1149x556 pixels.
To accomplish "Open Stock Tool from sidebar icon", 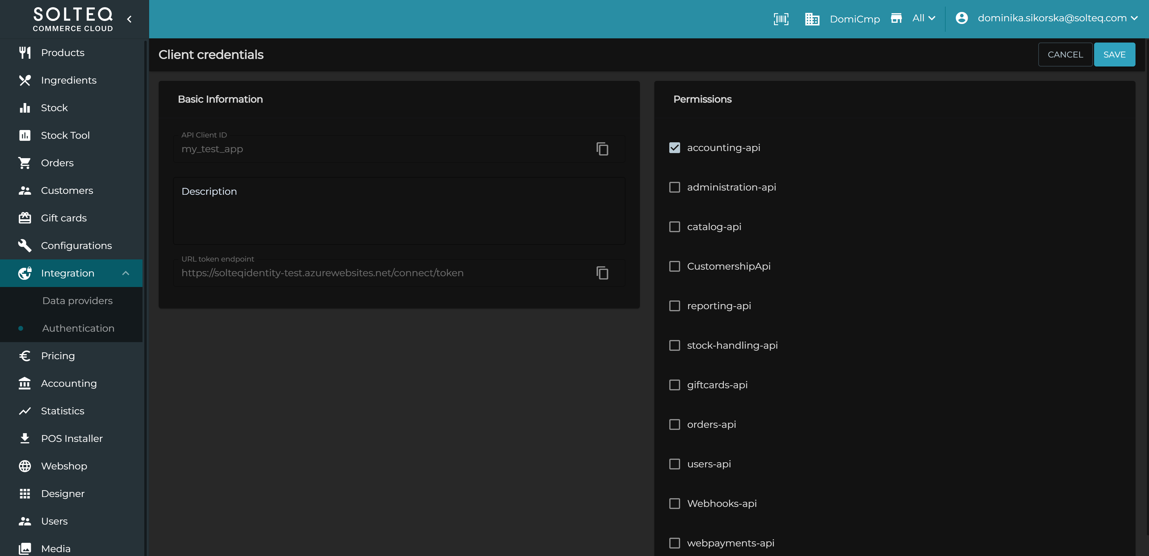I will [x=25, y=135].
